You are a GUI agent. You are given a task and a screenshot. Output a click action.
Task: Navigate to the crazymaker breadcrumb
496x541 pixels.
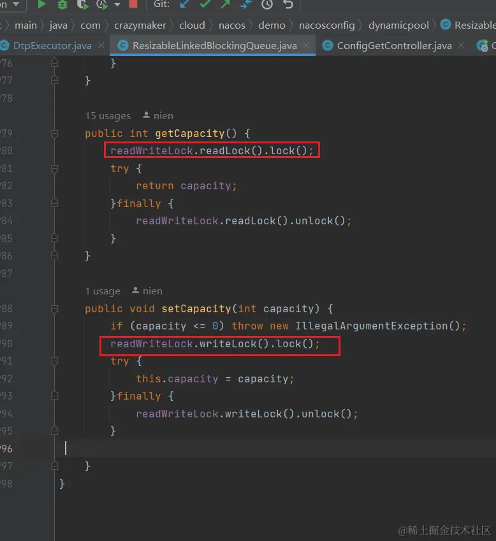[x=140, y=25]
